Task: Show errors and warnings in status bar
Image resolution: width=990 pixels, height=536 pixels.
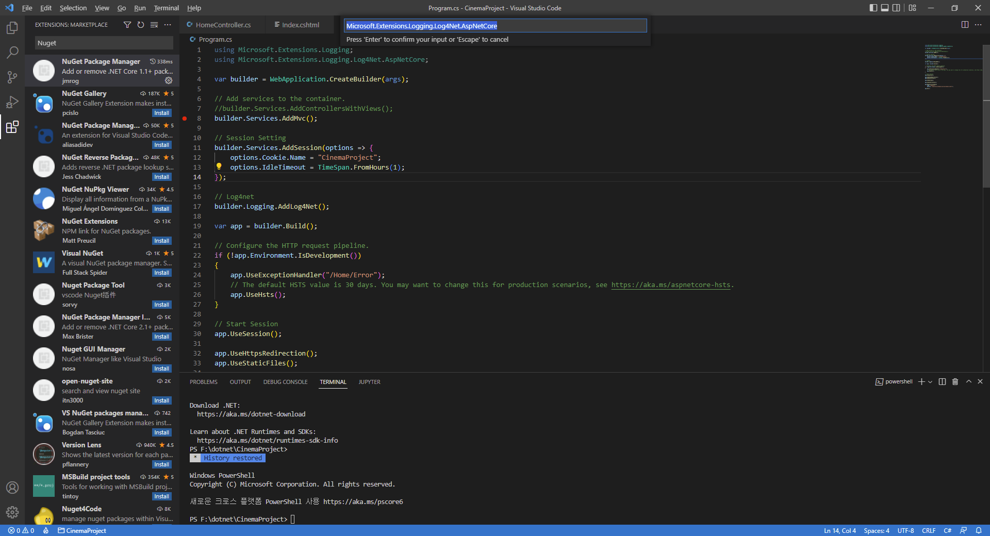Action: pos(21,530)
